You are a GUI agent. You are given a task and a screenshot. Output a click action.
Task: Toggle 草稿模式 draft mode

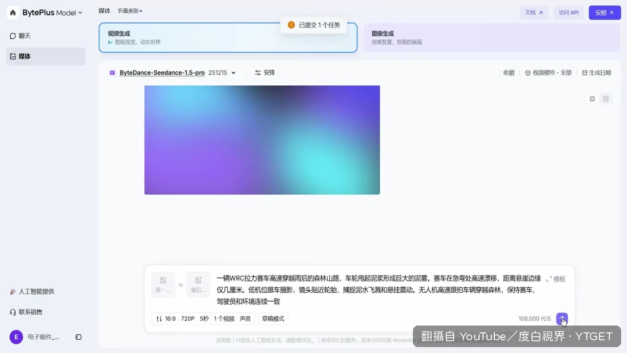point(273,319)
